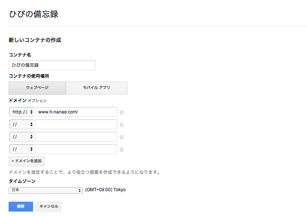
Task: Remove the third domain row
Action: (122, 137)
